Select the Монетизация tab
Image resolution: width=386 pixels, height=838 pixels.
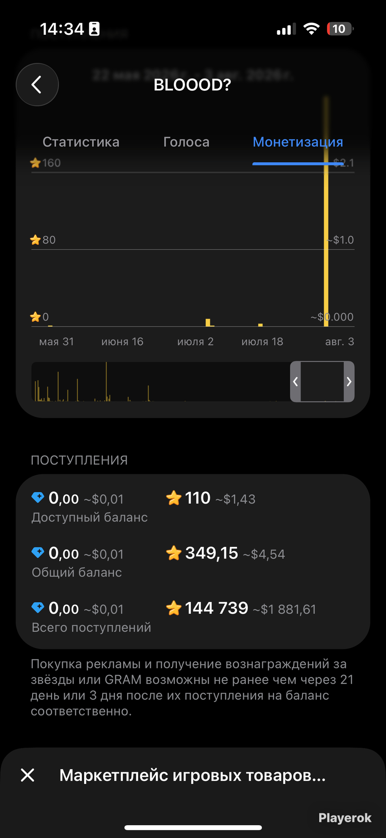pos(298,142)
